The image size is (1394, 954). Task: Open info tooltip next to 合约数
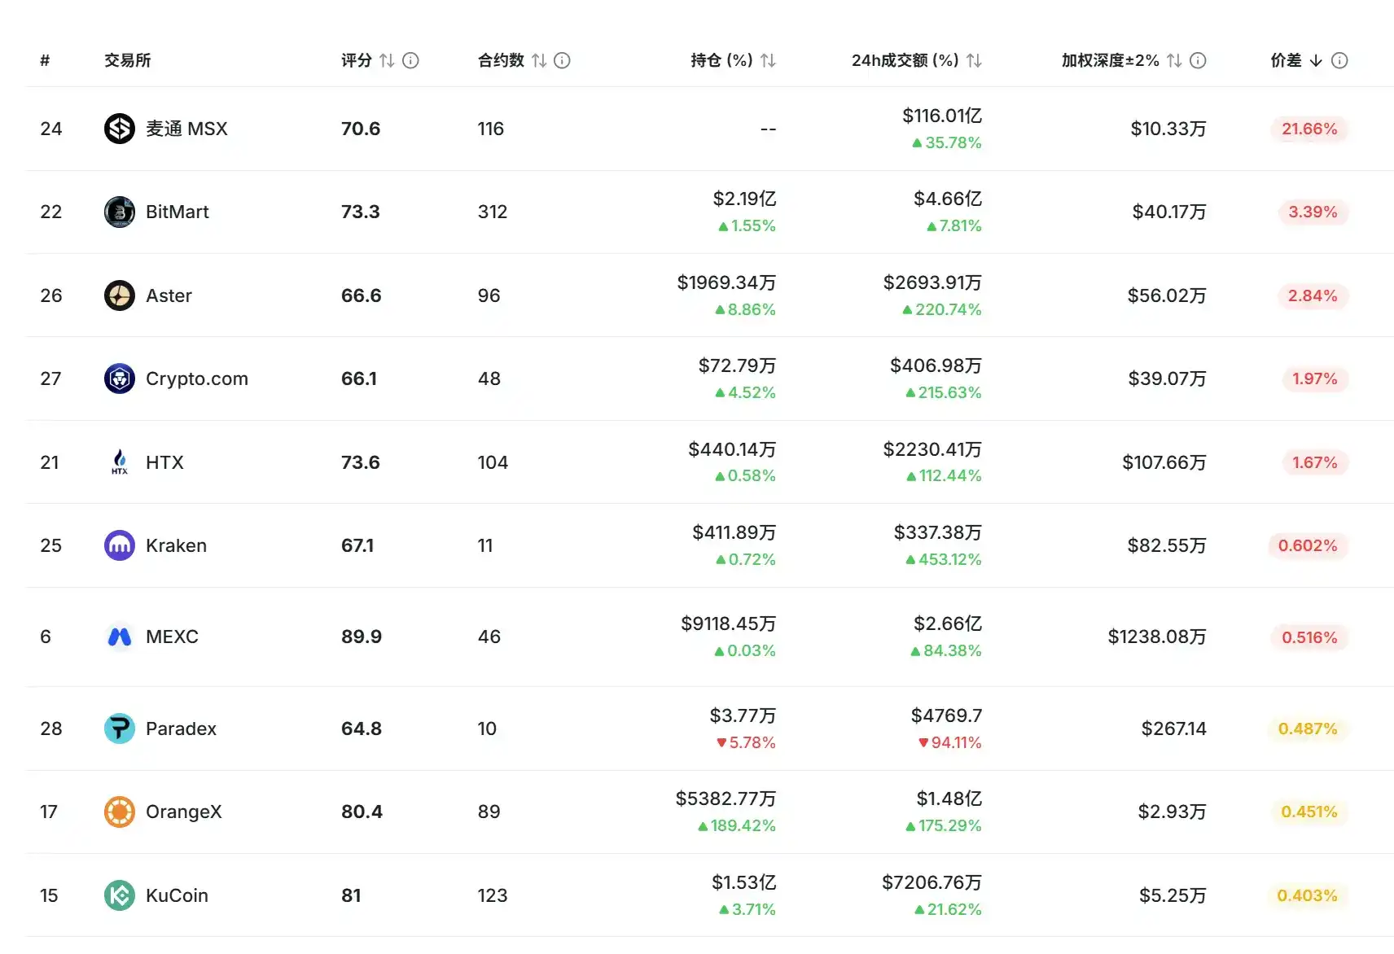click(562, 60)
